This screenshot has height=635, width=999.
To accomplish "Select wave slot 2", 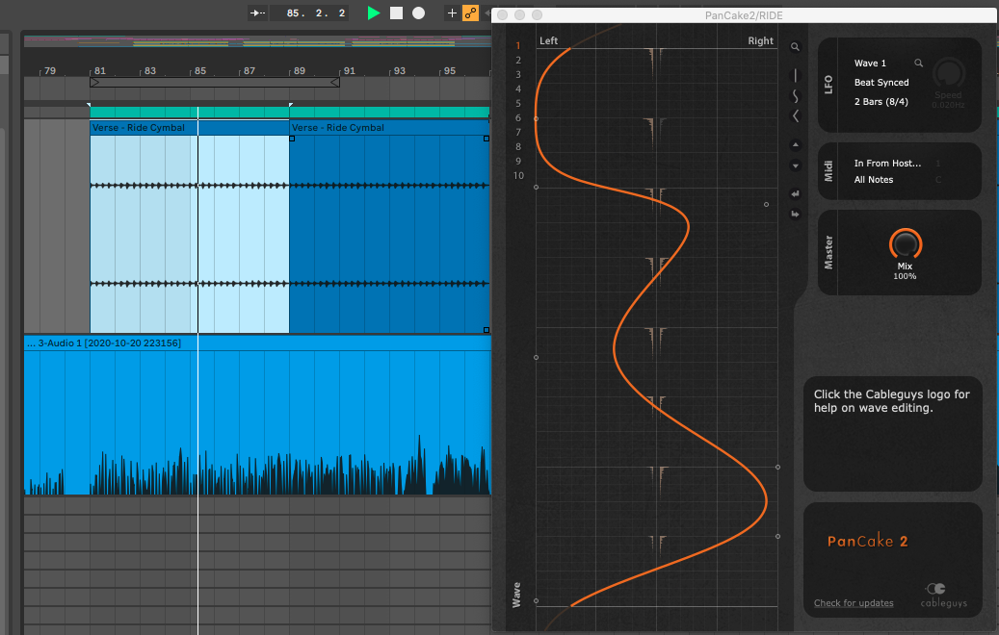I will tap(518, 60).
